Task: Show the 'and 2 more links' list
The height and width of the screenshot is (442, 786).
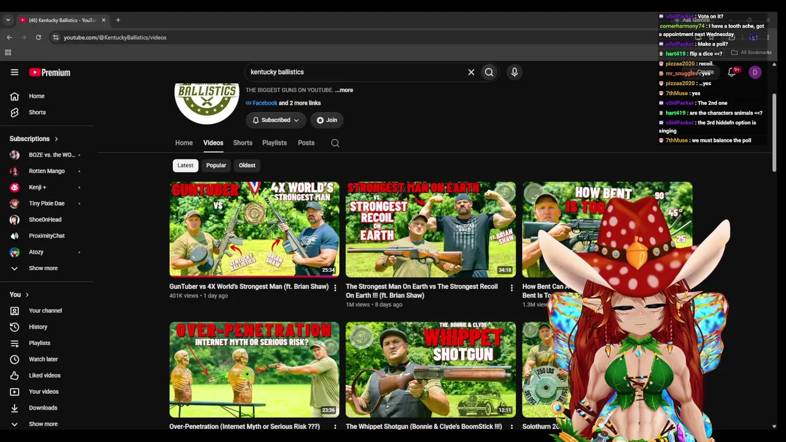Action: [300, 103]
